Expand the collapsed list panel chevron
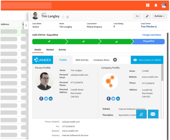The width and height of the screenshot is (170, 140). click(x=26, y=25)
